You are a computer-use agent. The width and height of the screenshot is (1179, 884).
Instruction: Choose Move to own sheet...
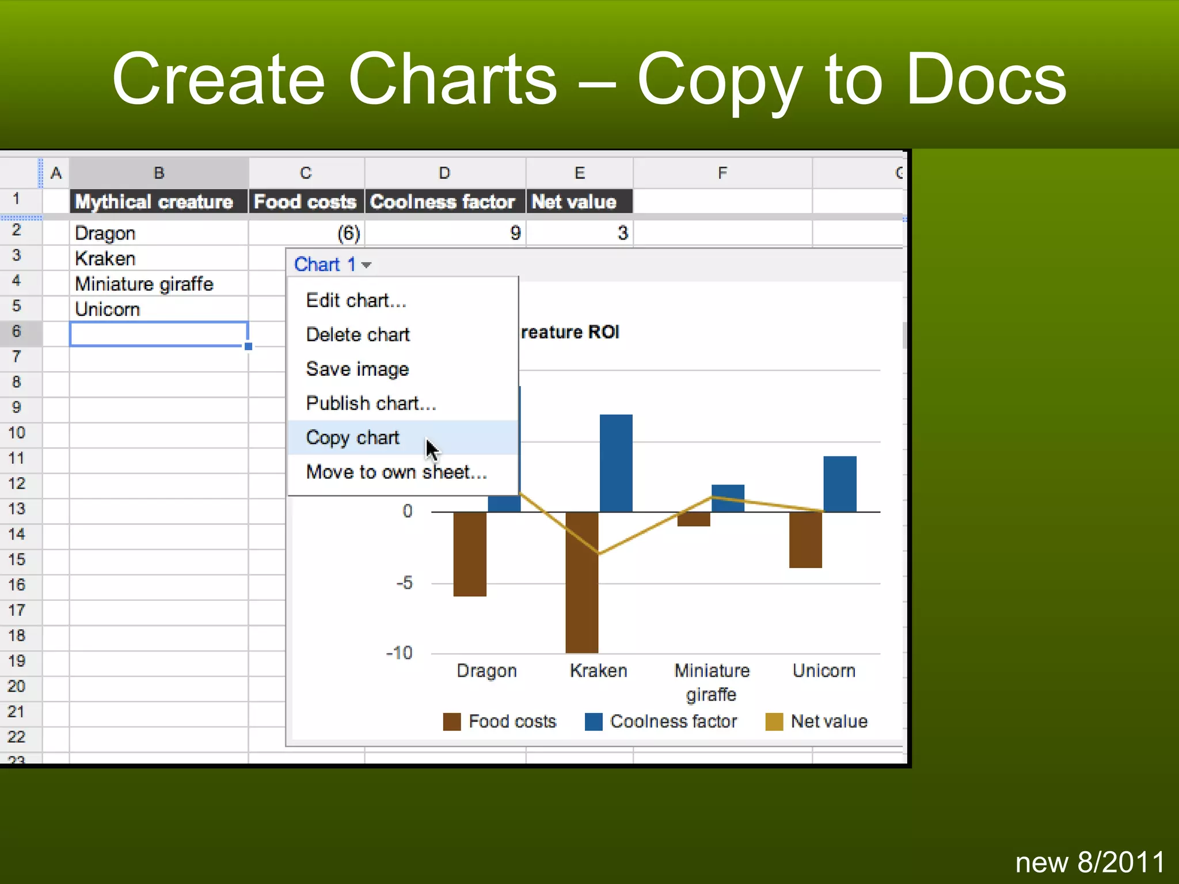coord(403,472)
